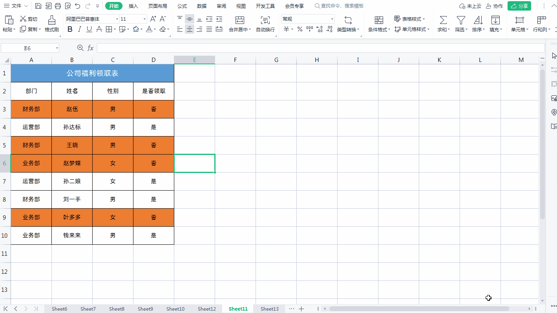Toggle italic formatting
557x313 pixels.
coord(80,29)
